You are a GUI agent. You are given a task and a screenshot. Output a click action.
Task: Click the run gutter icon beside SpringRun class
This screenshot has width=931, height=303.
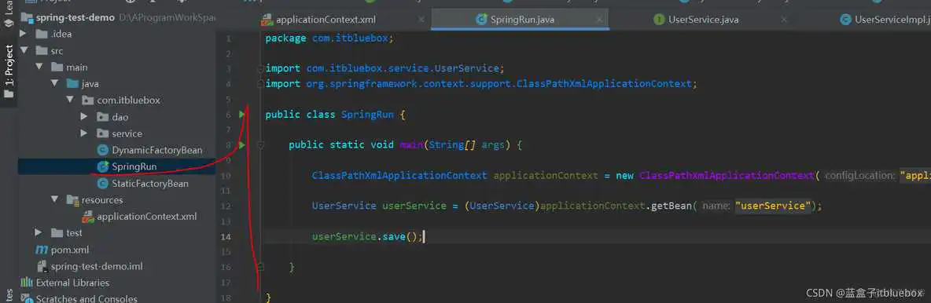click(x=241, y=114)
